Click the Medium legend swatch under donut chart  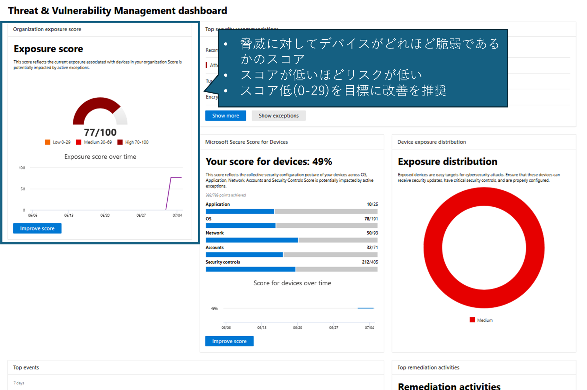pyautogui.click(x=472, y=320)
